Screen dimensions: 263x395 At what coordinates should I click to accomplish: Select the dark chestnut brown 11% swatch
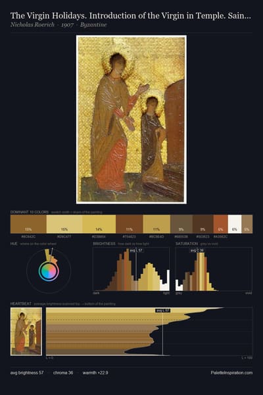click(130, 224)
